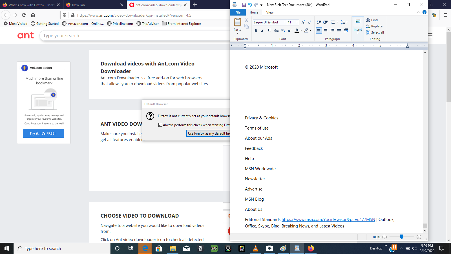This screenshot has width=451, height=254.
Task: Open WordPad Help question mark icon
Action: coord(425,12)
